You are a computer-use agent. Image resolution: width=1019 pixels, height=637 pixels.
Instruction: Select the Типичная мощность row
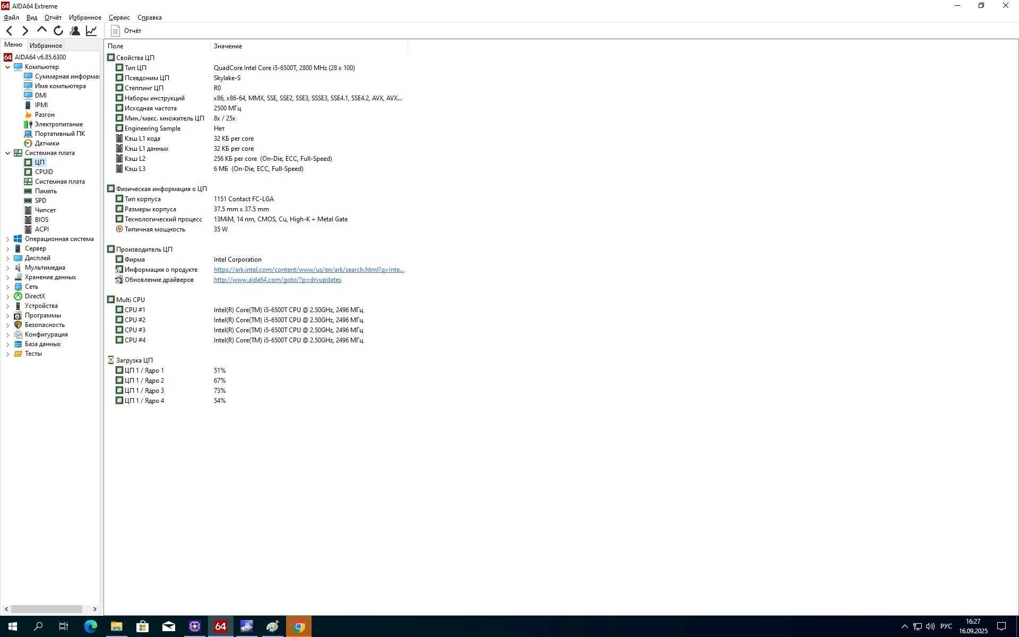(256, 229)
